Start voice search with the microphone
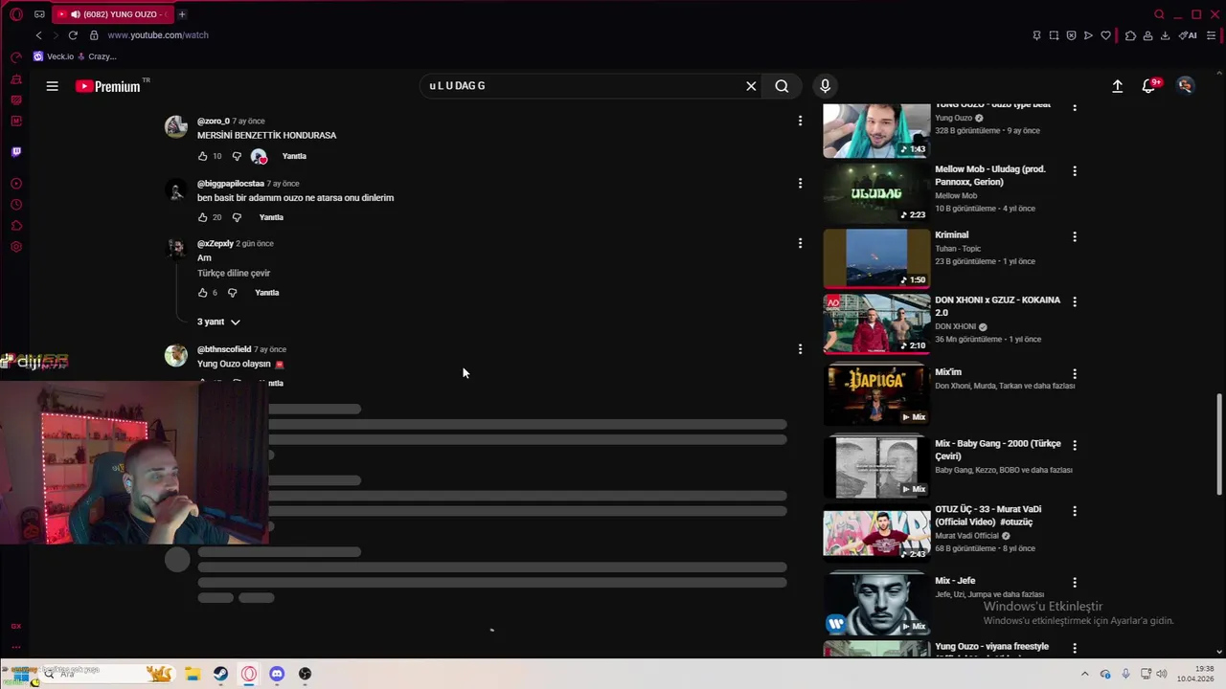 (825, 86)
